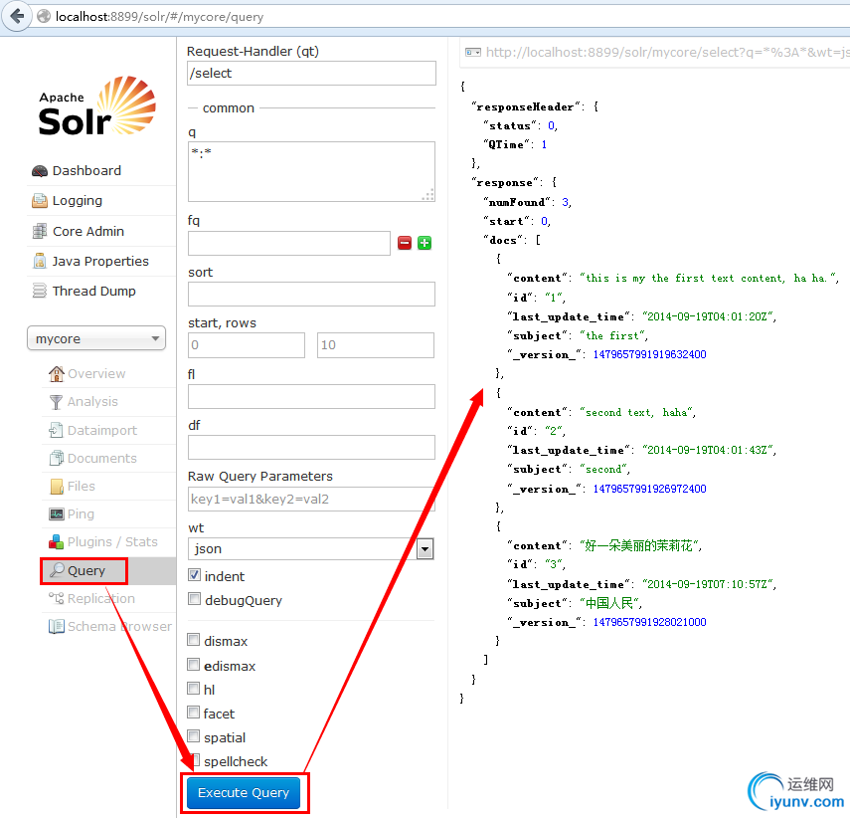
Task: Click the df default field input
Action: click(x=311, y=447)
